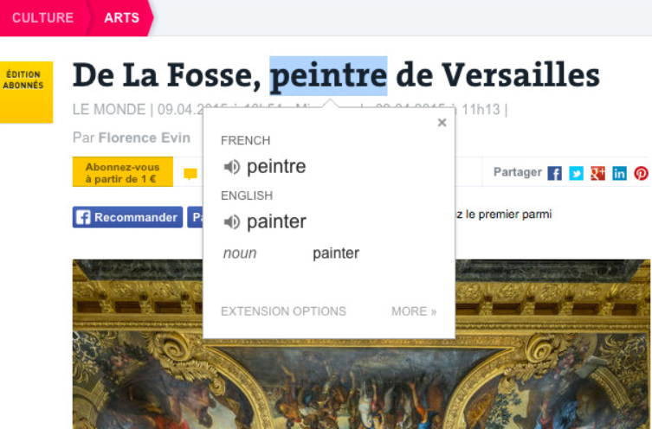Viewport: 652px width, 429px height.
Task: Open author Florence Evin link
Action: pyautogui.click(x=145, y=138)
